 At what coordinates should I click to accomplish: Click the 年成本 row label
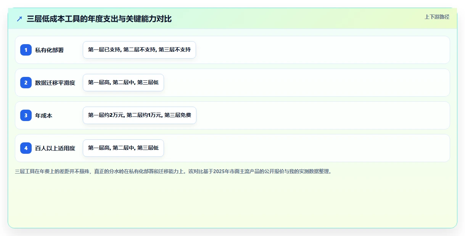44,115
